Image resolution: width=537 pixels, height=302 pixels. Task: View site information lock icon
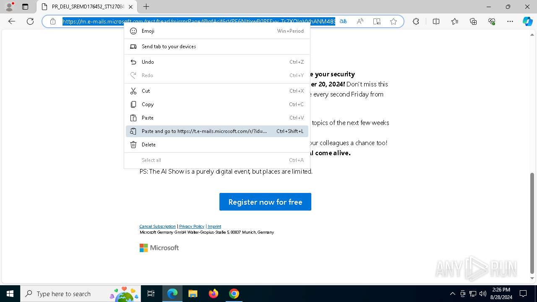[53, 21]
